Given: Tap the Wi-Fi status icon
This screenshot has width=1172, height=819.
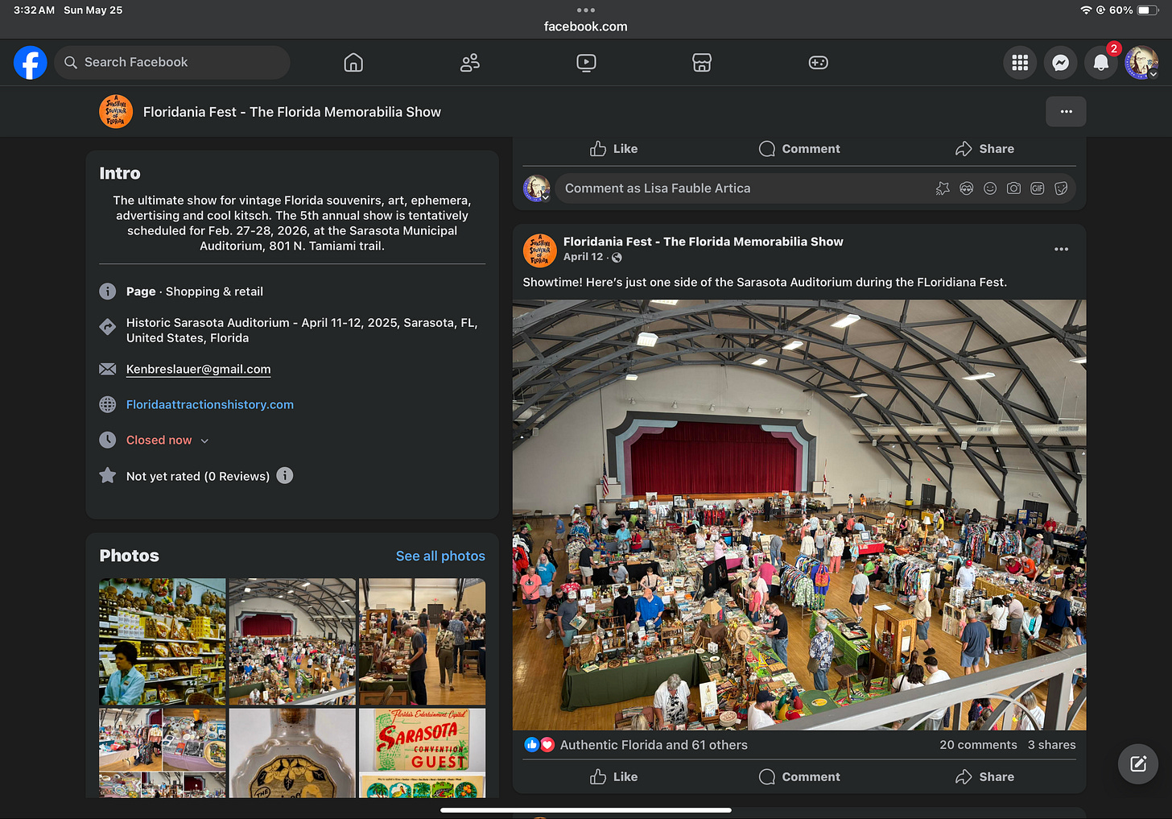Looking at the screenshot, I should pos(1086,10).
